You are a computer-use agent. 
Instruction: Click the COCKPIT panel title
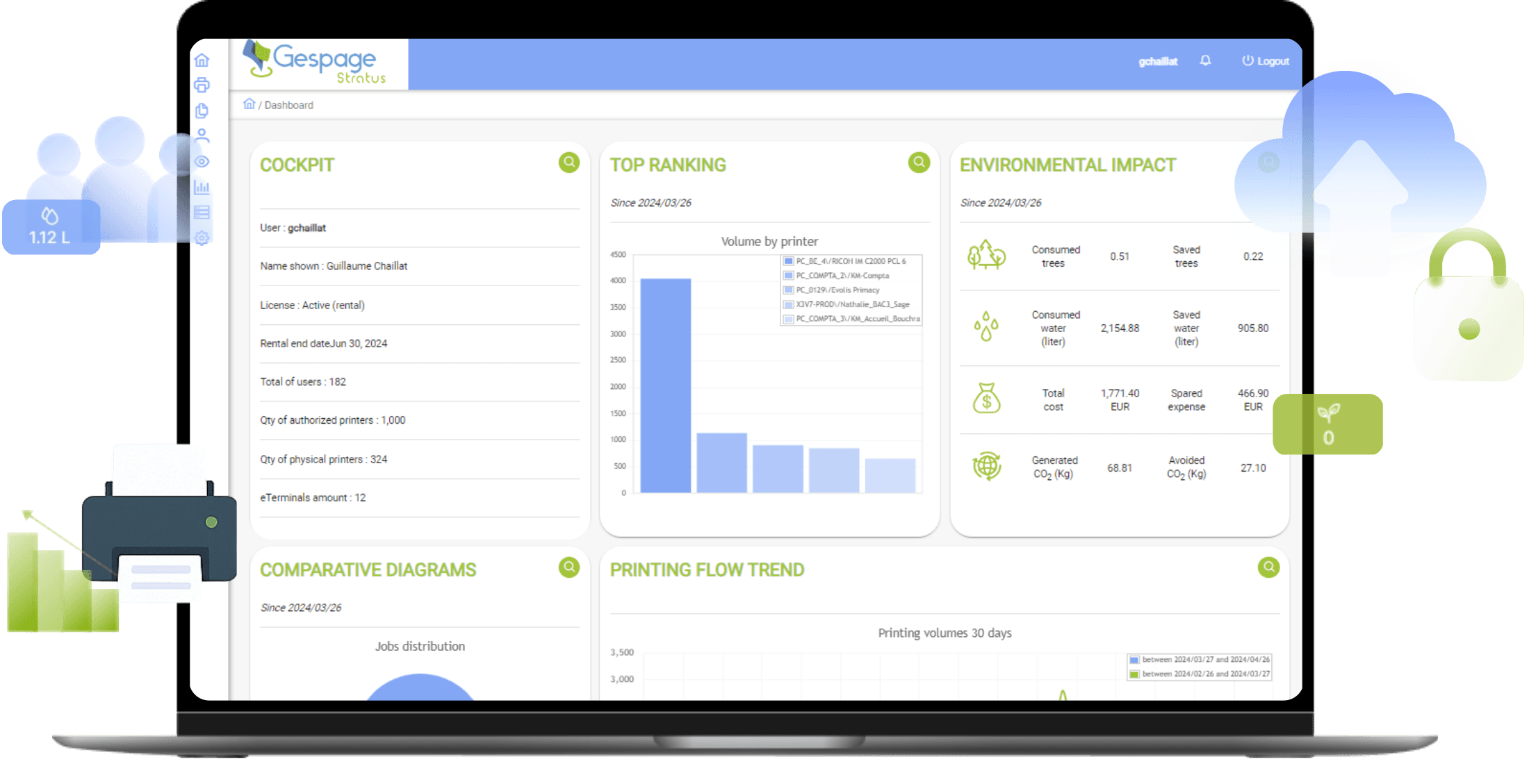pos(297,165)
